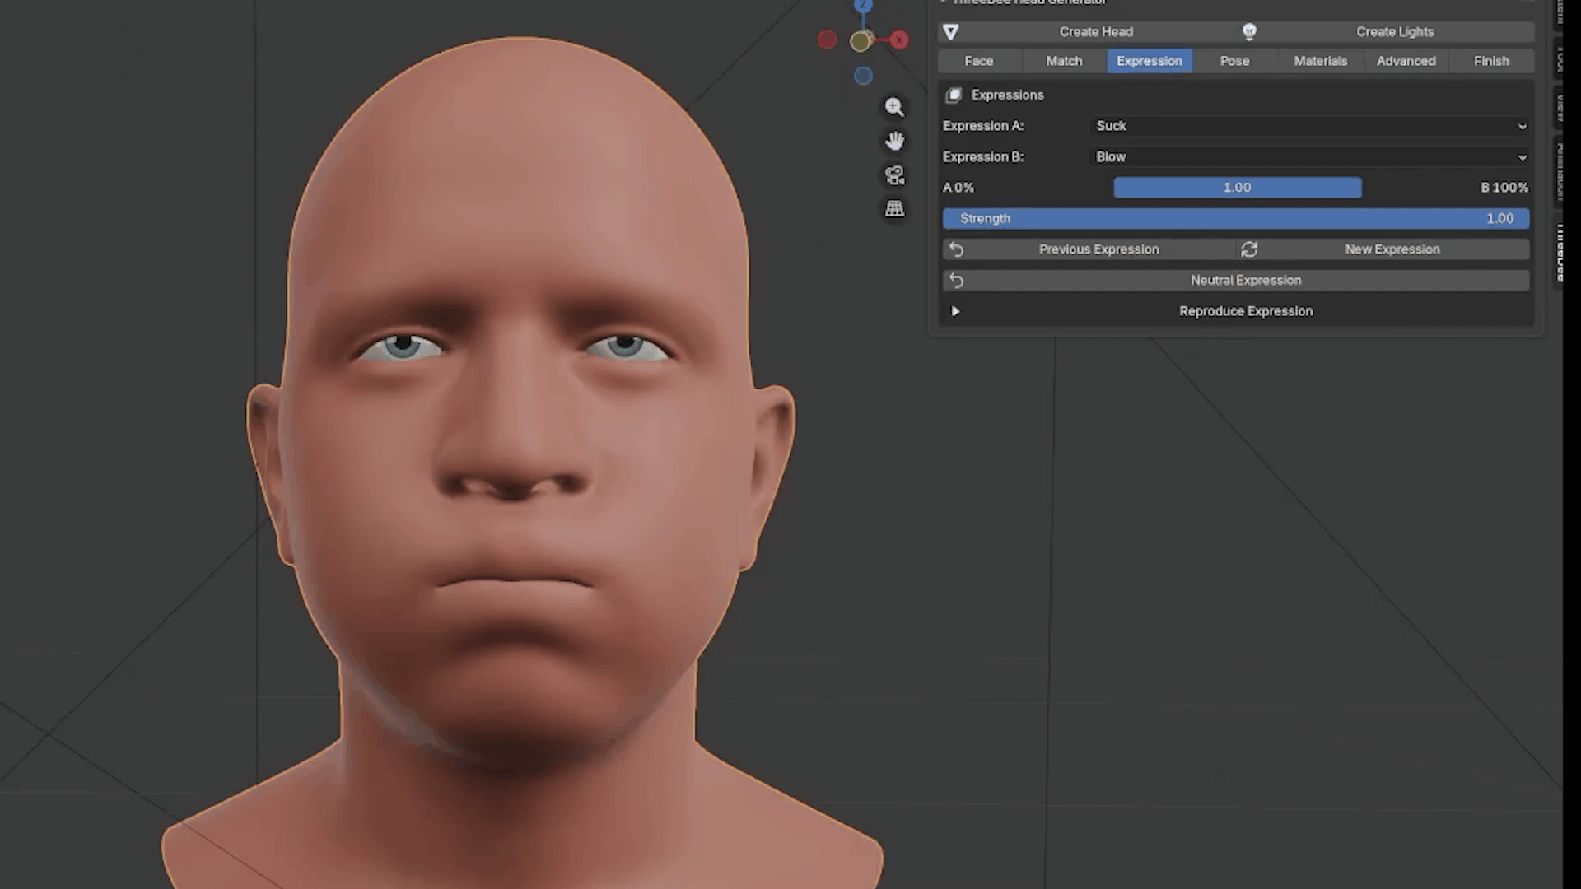
Task: Click the undo arrow icon on Previous Expression
Action: pyautogui.click(x=956, y=249)
